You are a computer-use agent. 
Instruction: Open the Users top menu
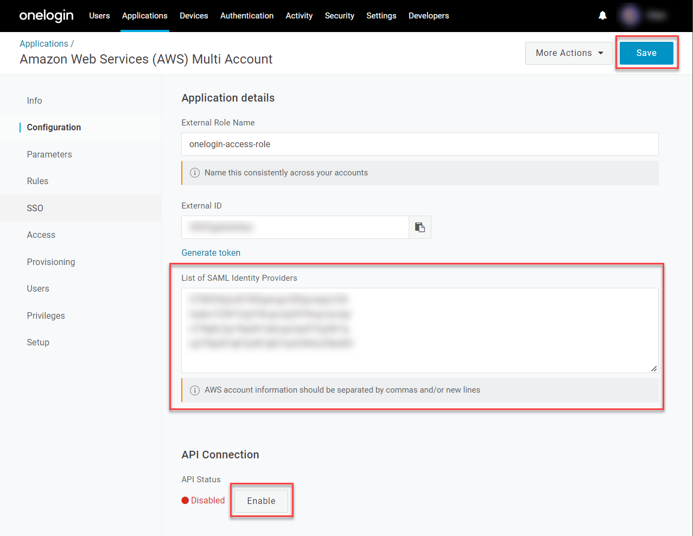99,16
